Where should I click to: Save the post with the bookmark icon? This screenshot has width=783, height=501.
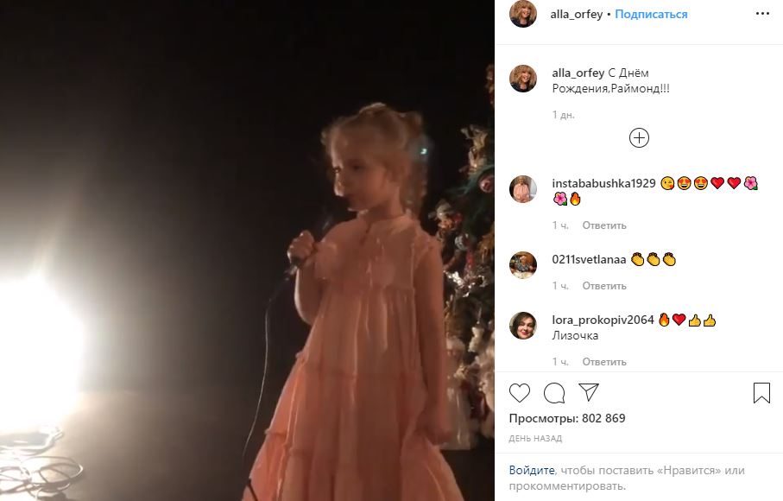(761, 393)
